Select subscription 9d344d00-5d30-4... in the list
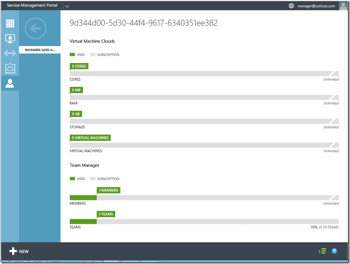This screenshot has height=264, width=350. (39, 50)
